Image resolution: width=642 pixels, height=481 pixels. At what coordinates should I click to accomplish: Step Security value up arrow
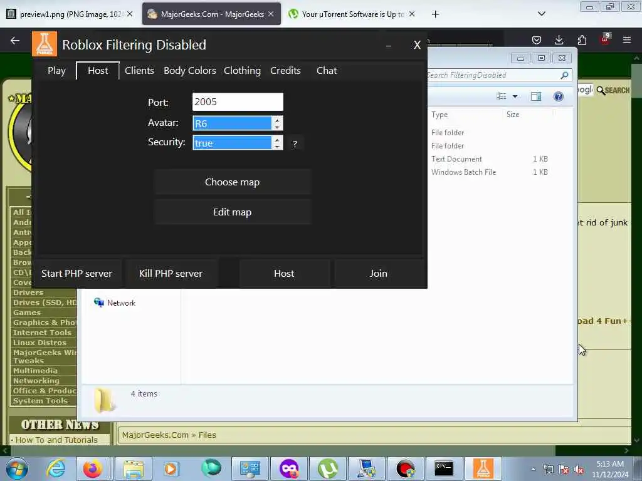point(277,140)
